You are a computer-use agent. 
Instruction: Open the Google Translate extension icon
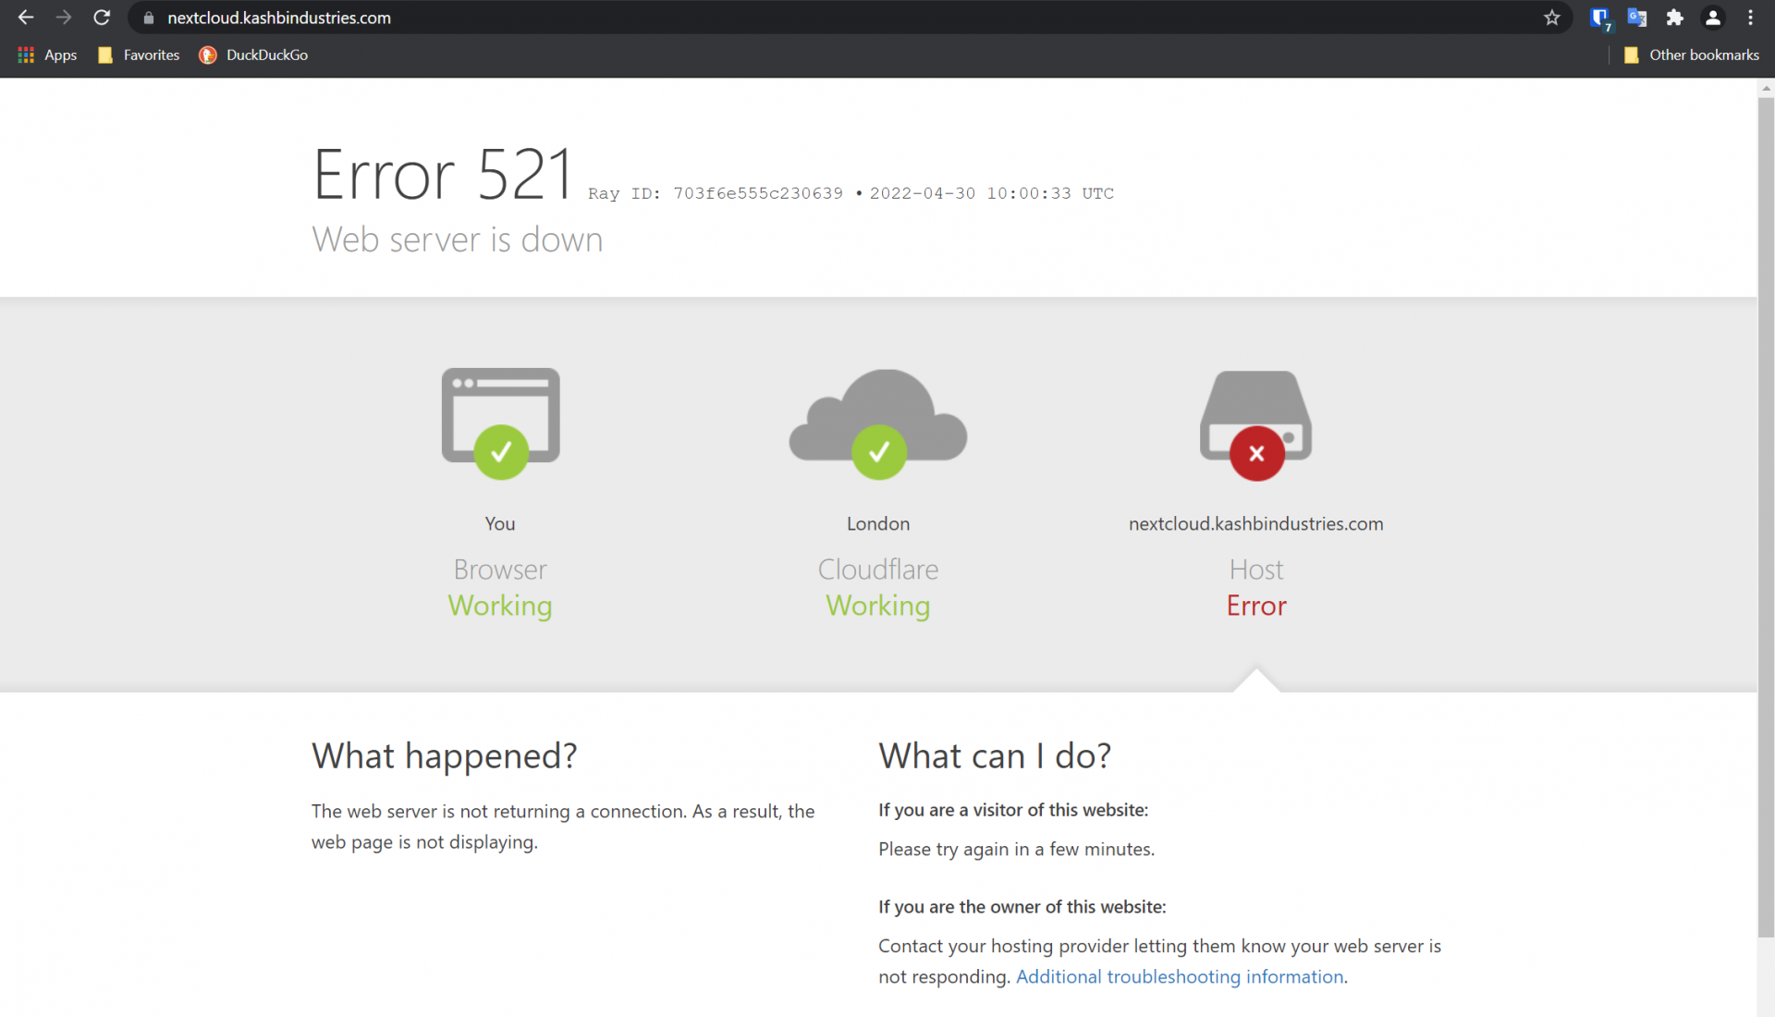click(1637, 18)
